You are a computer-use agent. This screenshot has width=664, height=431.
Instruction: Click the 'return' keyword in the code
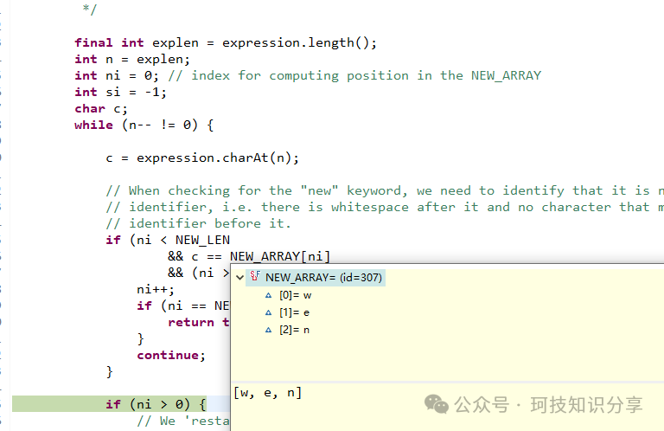191,323
